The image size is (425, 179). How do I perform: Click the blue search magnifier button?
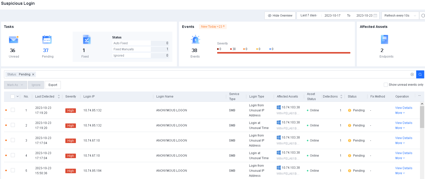(x=420, y=74)
